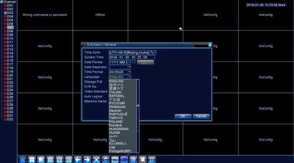This screenshot has width=294, height=163.
Task: Select the D03 channel radio indicator
Action: point(5,13)
